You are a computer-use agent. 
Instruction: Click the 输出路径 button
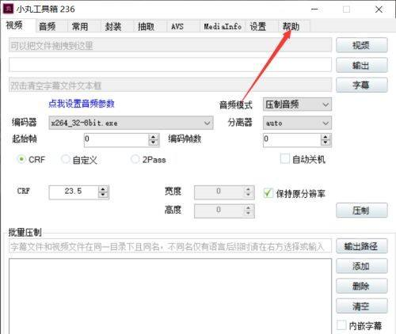pyautogui.click(x=362, y=246)
